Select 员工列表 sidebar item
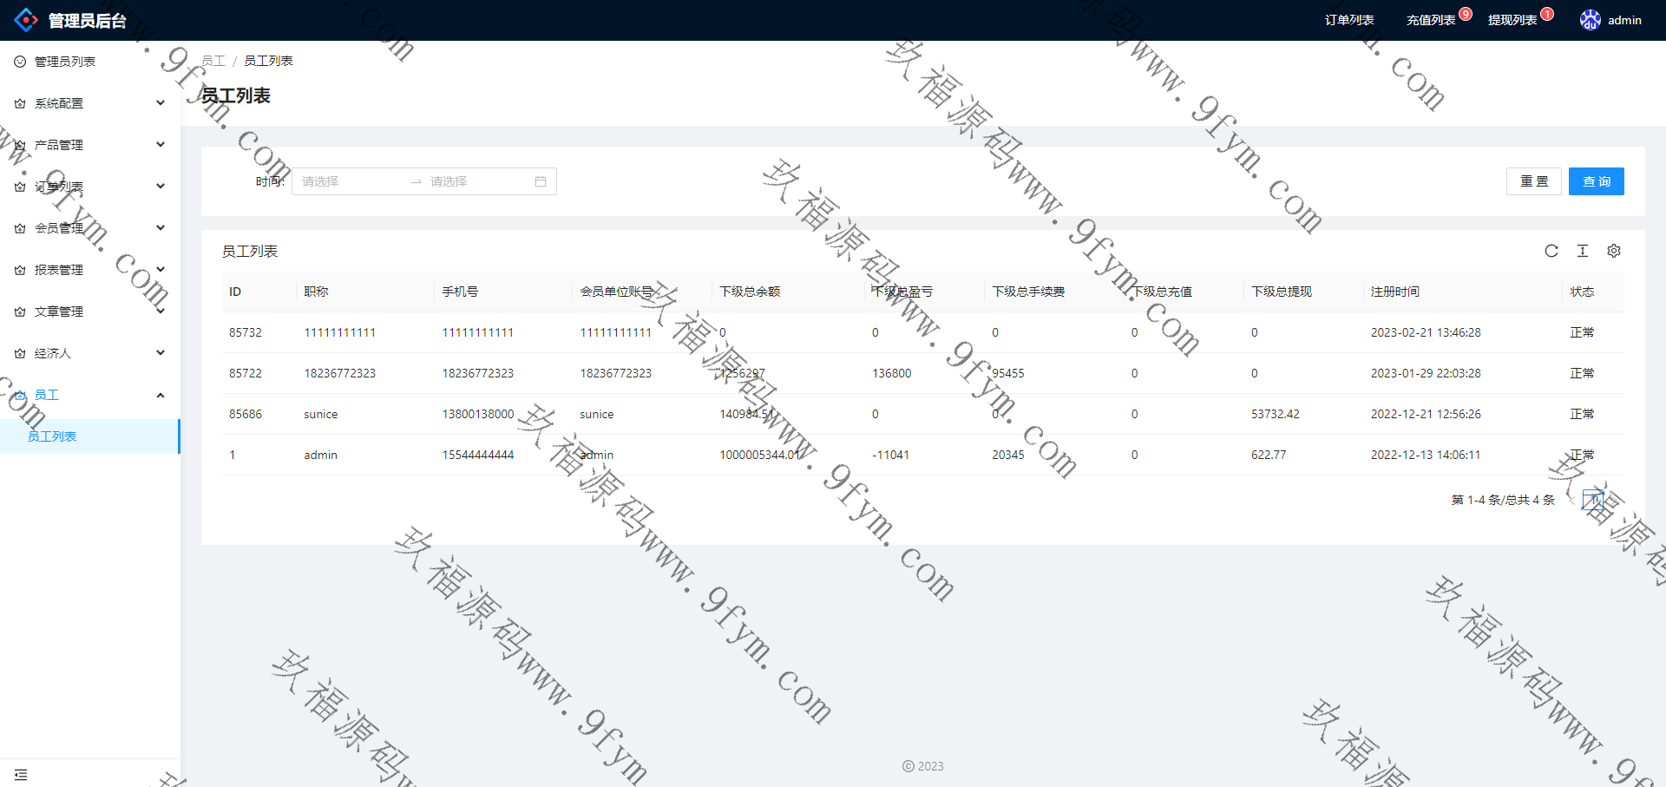1666x787 pixels. [52, 436]
